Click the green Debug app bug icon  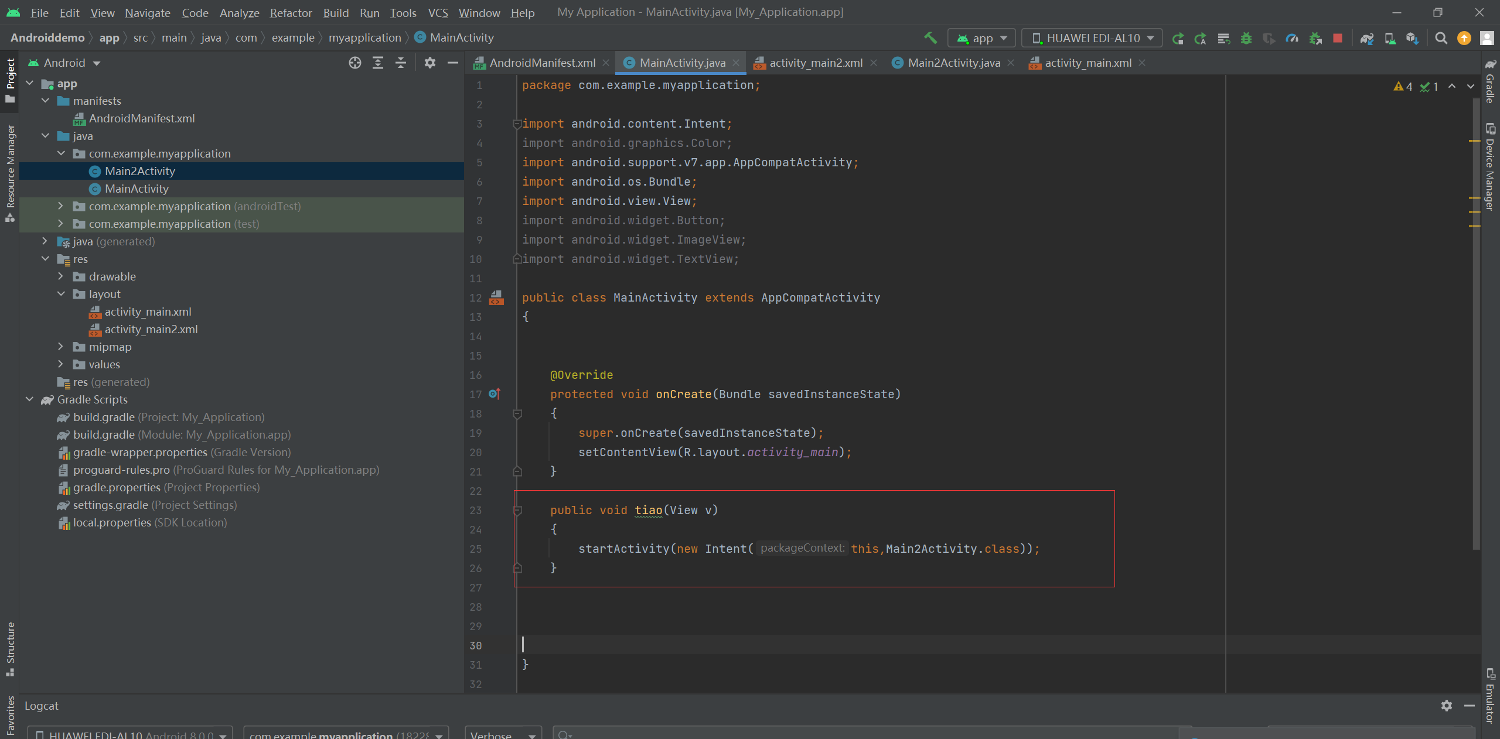[x=1246, y=38]
